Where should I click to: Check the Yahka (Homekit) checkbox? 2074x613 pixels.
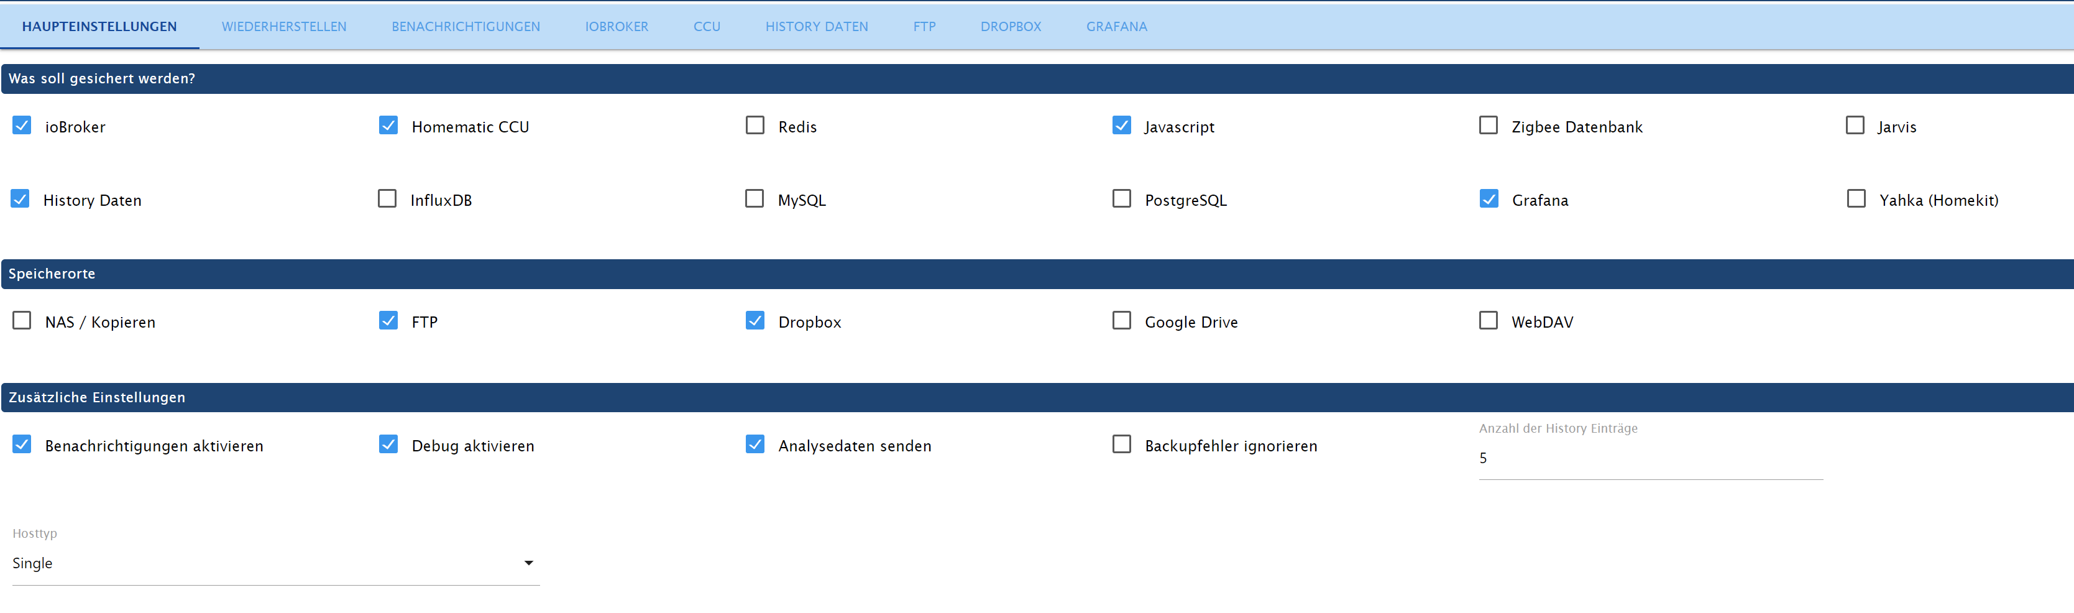[1856, 199]
